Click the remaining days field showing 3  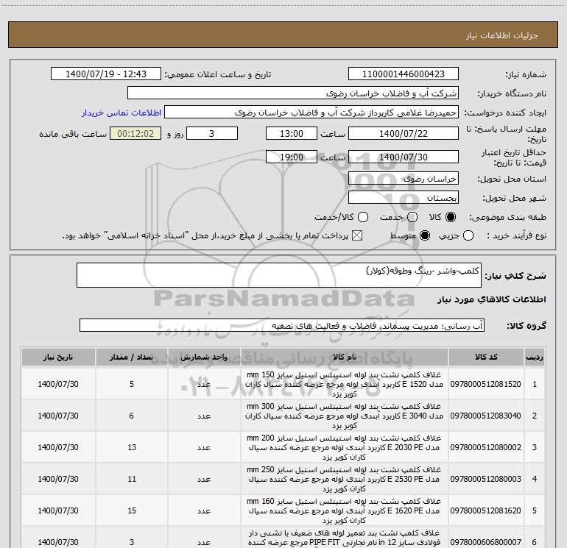coord(212,133)
